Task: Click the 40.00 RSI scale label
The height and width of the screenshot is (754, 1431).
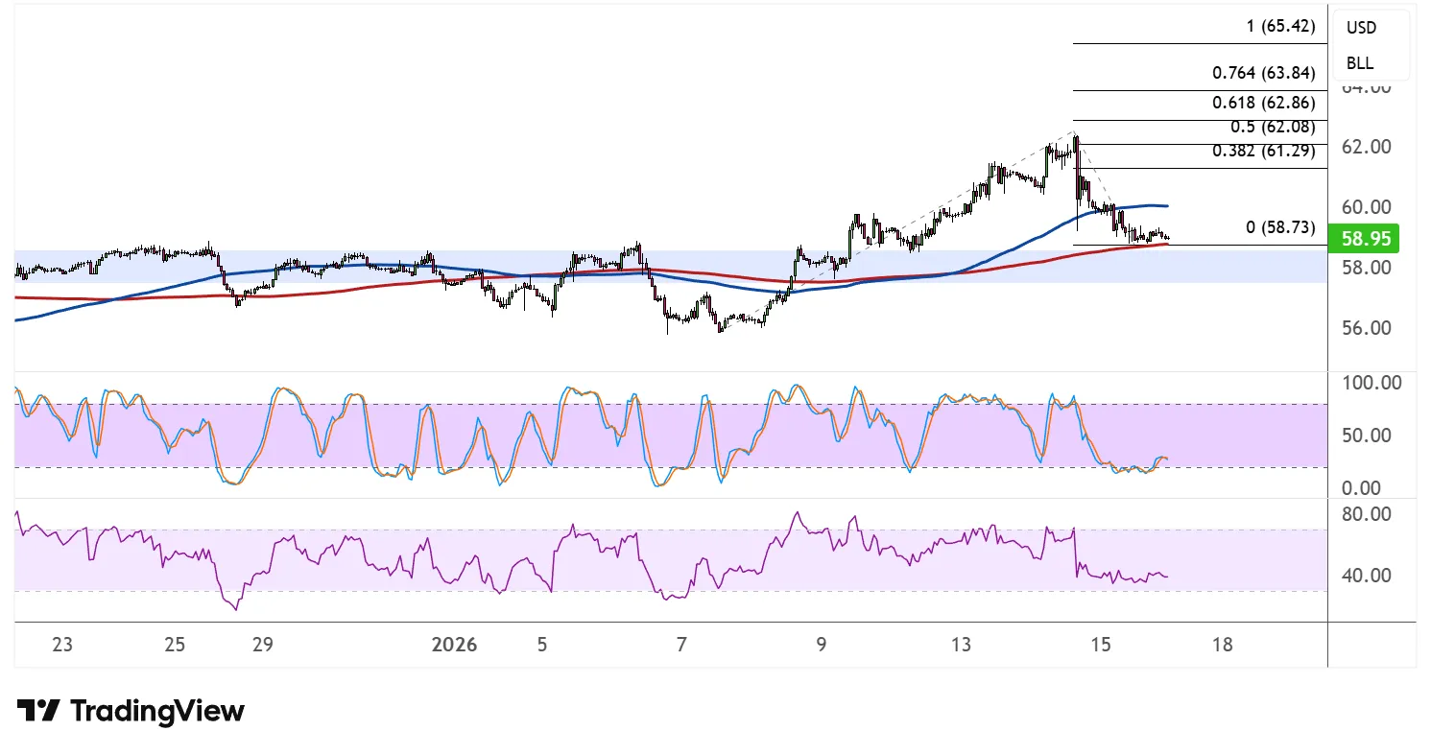Action: click(x=1368, y=576)
